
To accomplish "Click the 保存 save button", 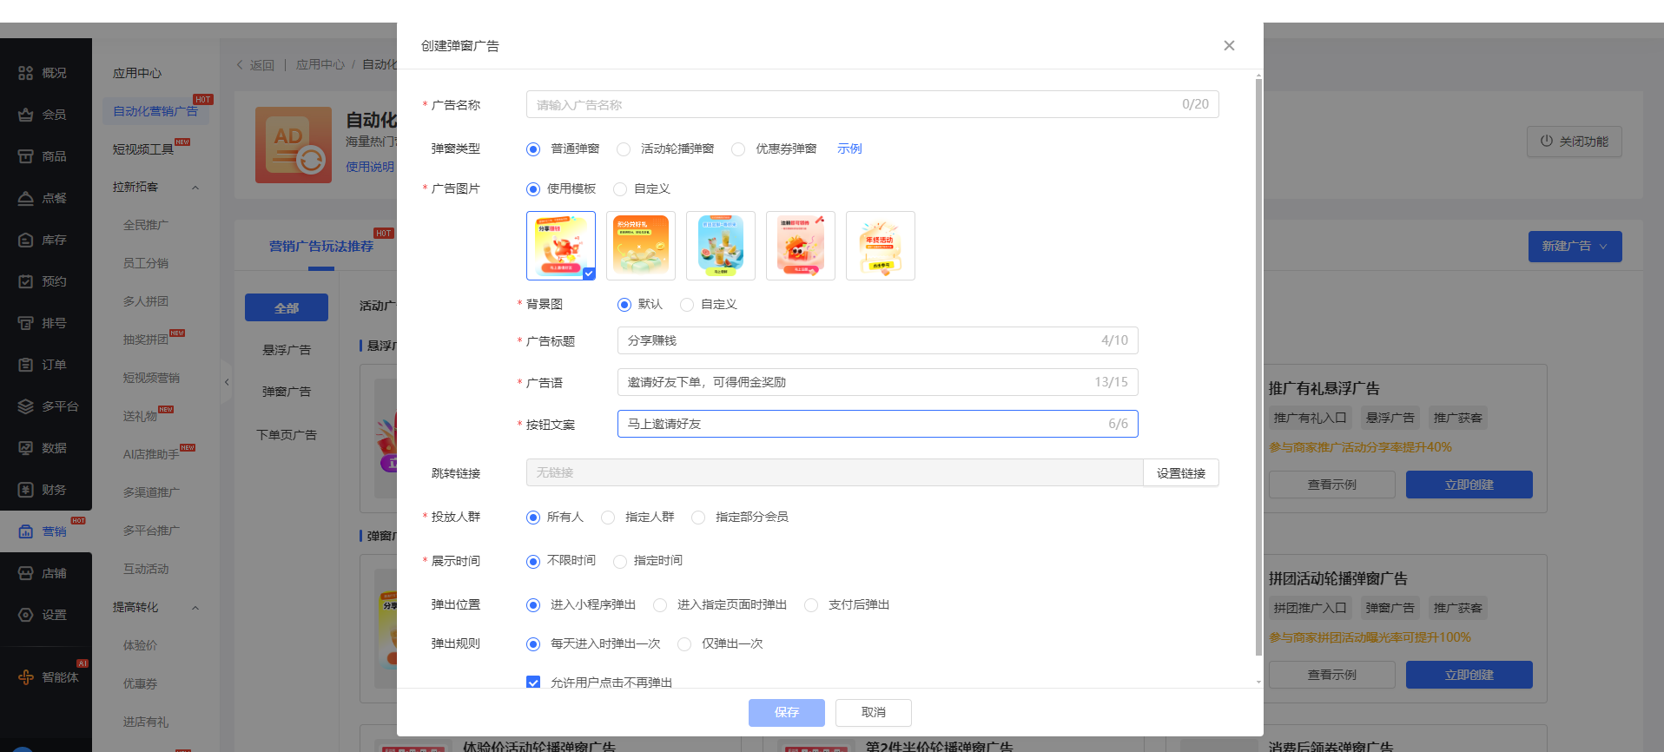I will tap(786, 712).
